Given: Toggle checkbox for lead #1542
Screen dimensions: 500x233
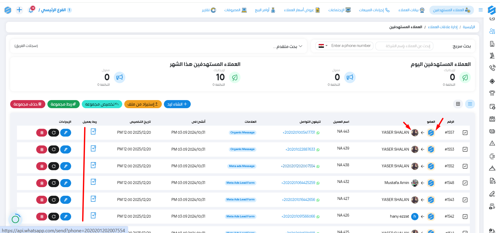Looking at the screenshot, I should 465,217.
